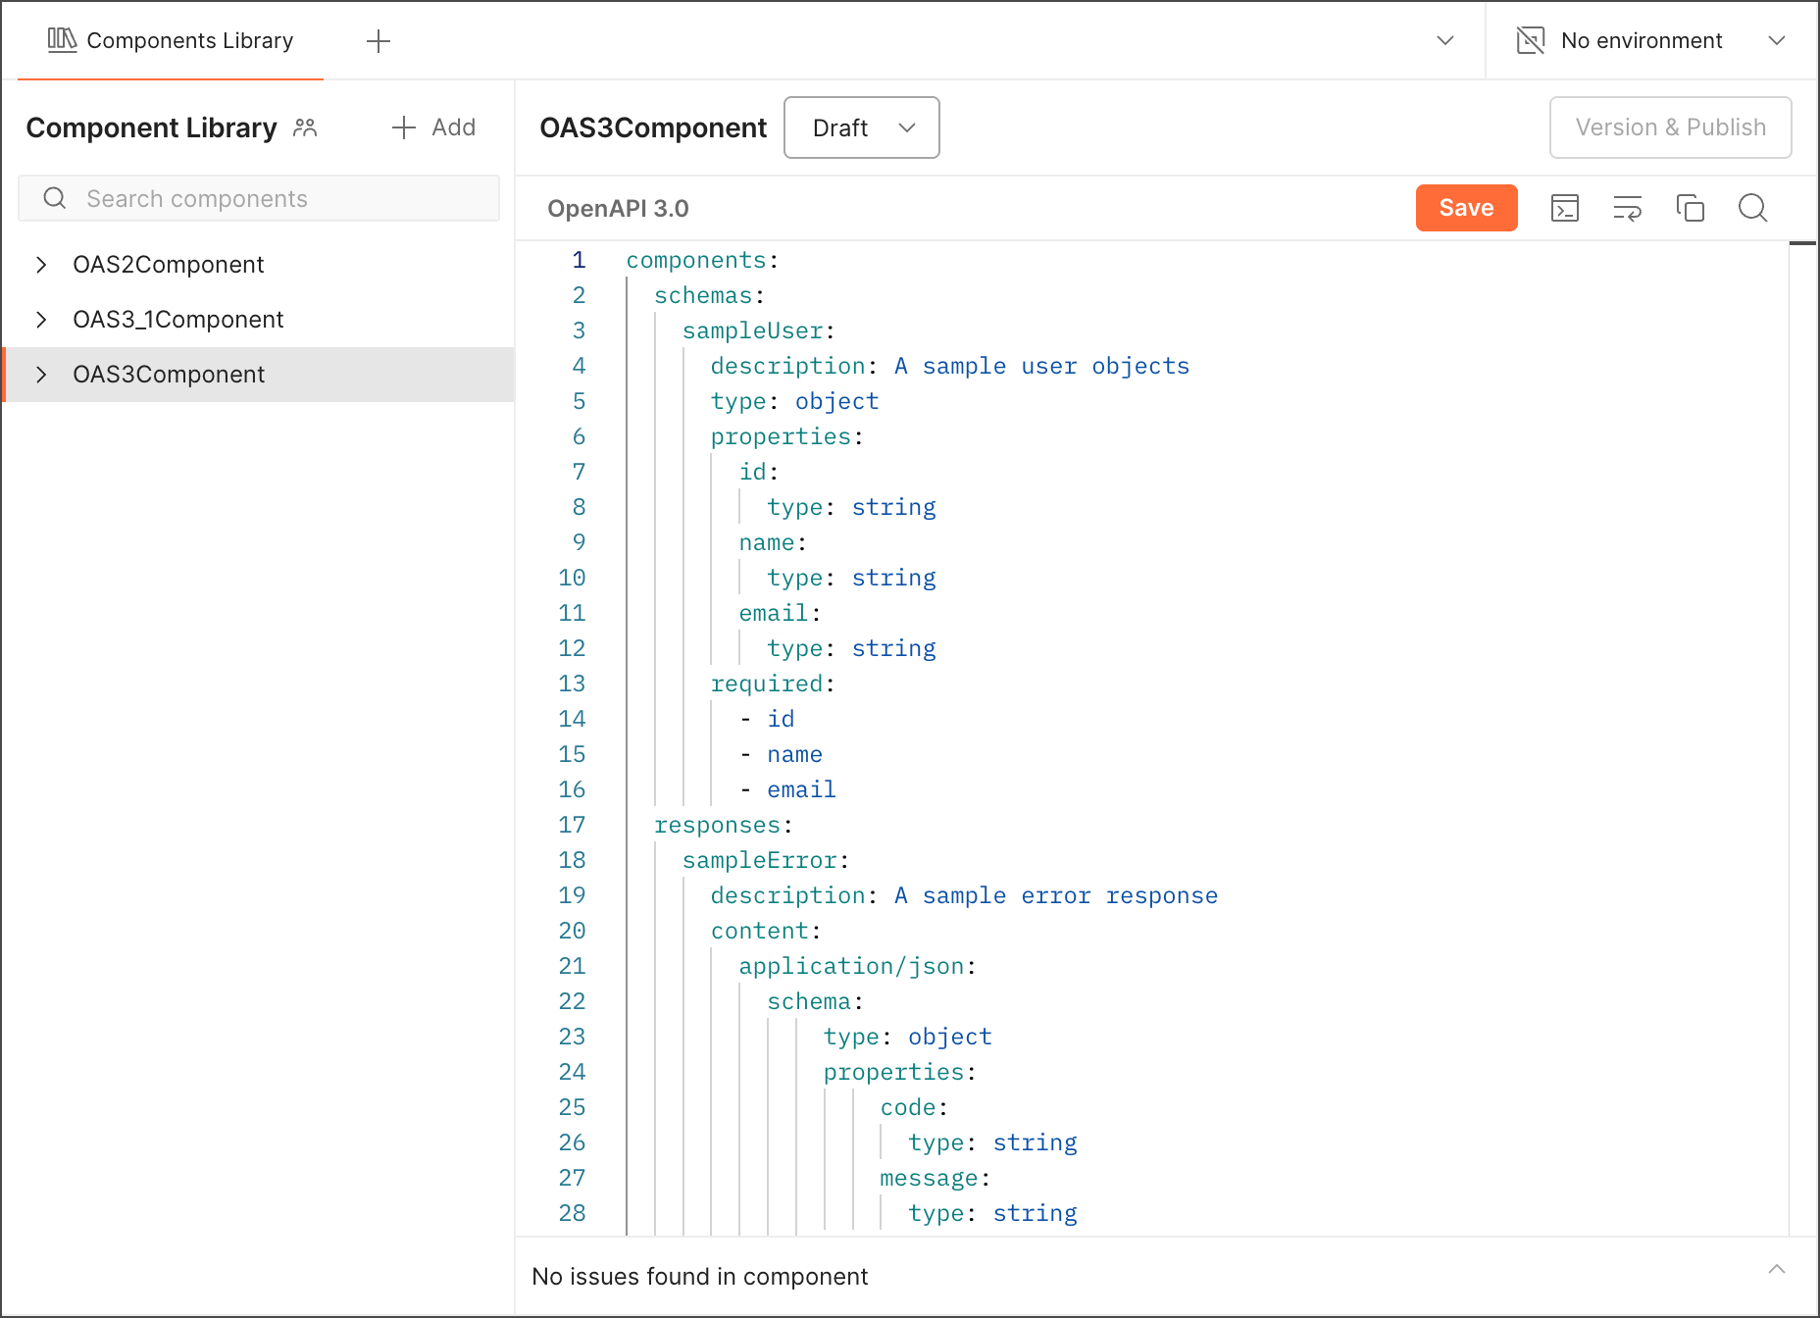Click the no environment icon
Screen dimensions: 1820x1318
[x=1530, y=40]
